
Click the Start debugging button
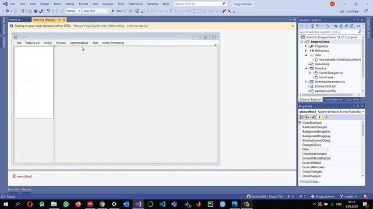point(118,11)
